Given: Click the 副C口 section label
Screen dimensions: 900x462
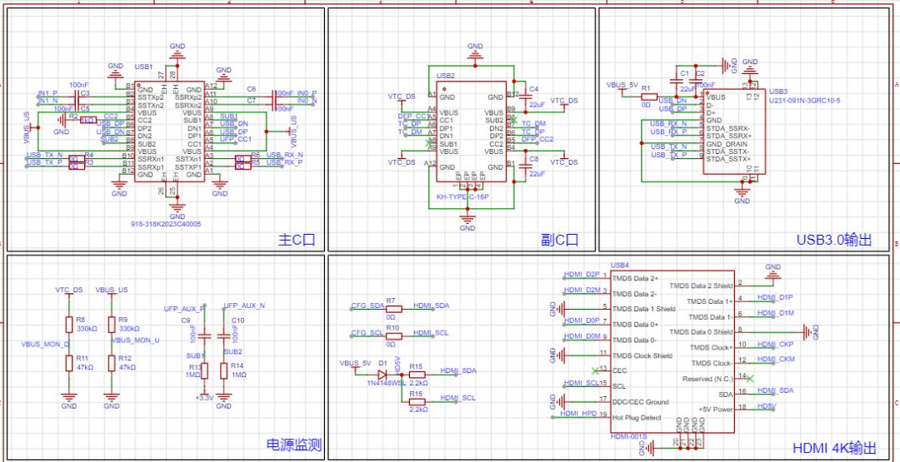Looking at the screenshot, I should (x=559, y=241).
